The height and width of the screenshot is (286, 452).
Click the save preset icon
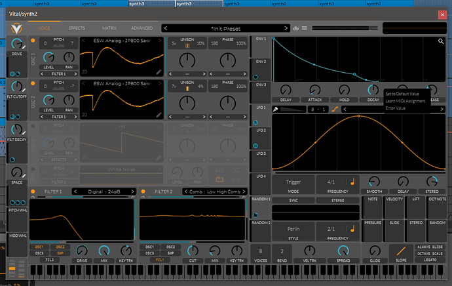click(x=295, y=28)
